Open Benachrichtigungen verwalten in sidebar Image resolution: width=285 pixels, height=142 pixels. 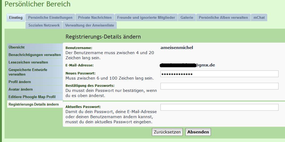point(35,55)
